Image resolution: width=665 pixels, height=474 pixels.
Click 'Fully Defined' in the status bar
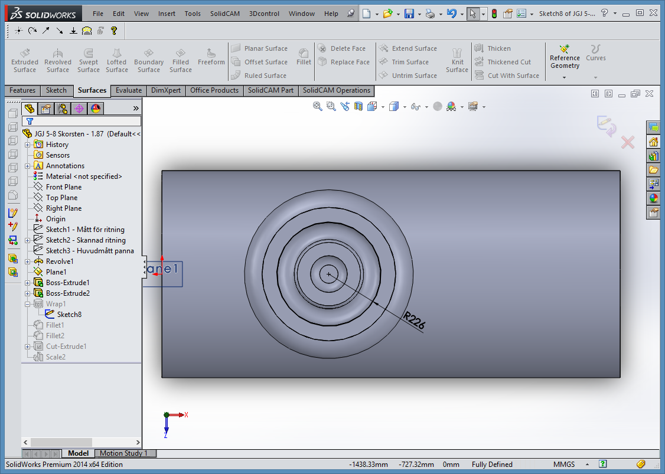(492, 465)
